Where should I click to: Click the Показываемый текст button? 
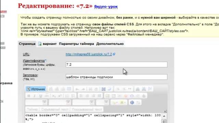[87, 109]
